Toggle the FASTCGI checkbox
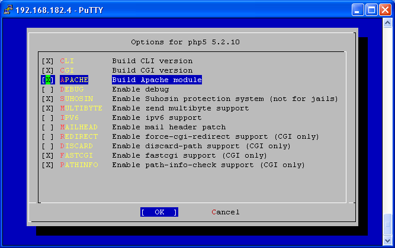This screenshot has width=395, height=248. [47, 155]
